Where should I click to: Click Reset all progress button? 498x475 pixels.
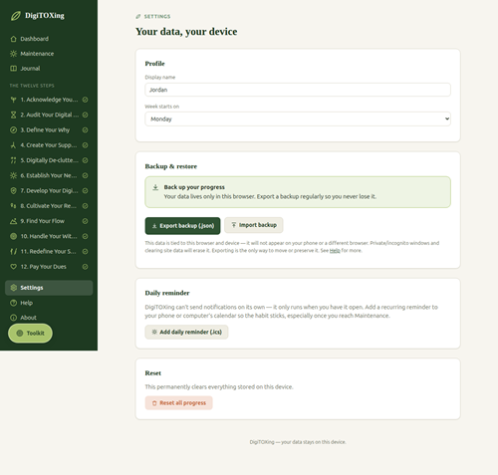[x=178, y=403]
